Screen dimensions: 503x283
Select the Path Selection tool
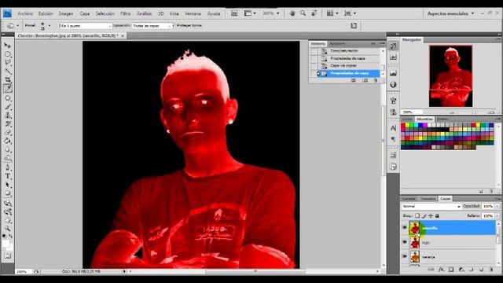7,185
